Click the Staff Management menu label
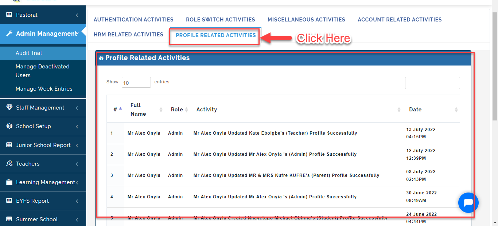 (40, 108)
